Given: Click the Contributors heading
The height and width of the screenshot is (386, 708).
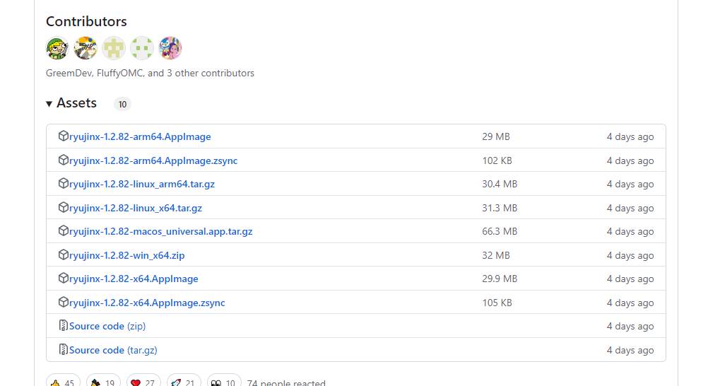Looking at the screenshot, I should [86, 21].
